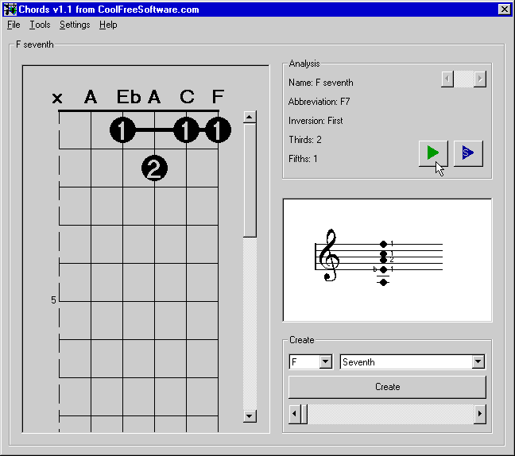
Task: Open the File menu
Action: click(14, 25)
